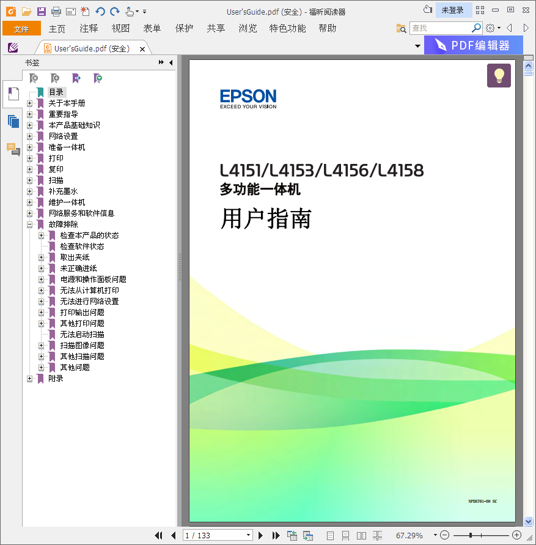Click the vertical scrollbar up arrow

click(x=528, y=65)
